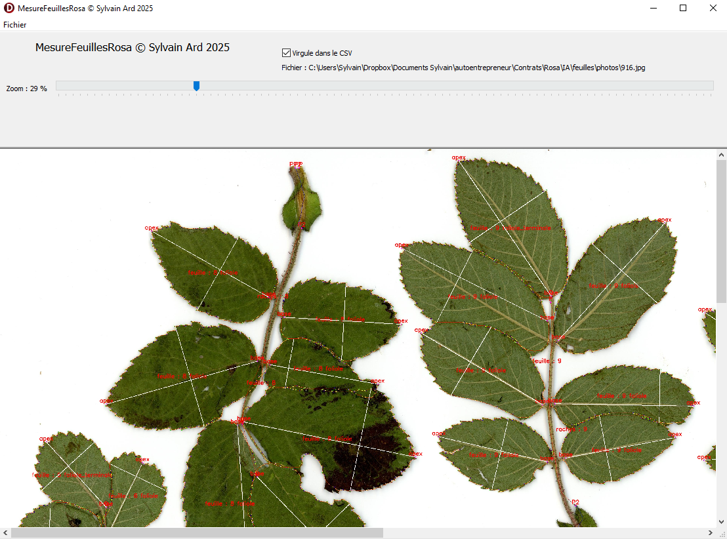Screen dimensions: 727x539
Task: Click the horizontal scrollbar right arrow
Action: click(x=711, y=533)
